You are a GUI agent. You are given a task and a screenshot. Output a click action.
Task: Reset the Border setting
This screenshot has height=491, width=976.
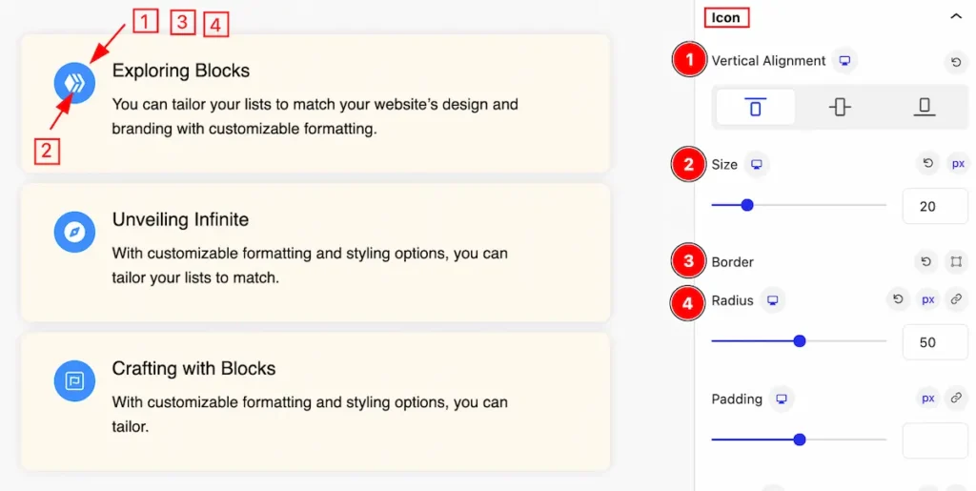(926, 261)
